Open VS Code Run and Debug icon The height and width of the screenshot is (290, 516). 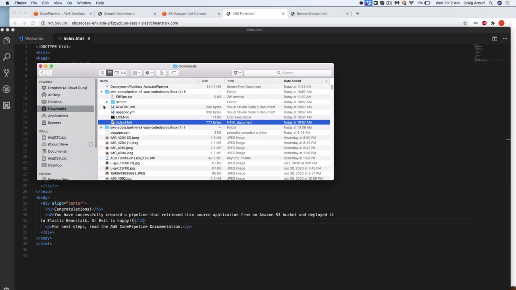click(x=6, y=89)
